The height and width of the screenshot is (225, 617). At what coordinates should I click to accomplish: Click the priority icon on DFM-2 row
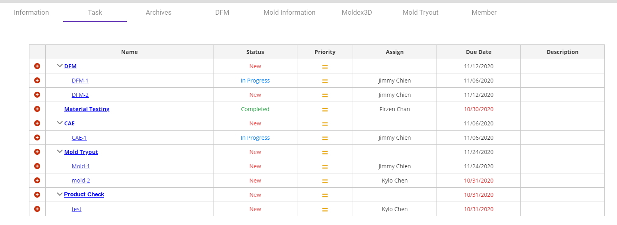click(325, 95)
